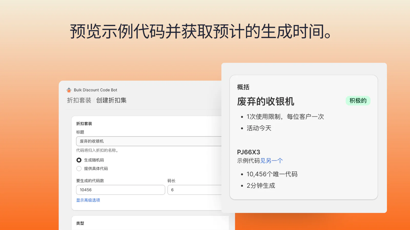
Task: Click the Bulk Discount Code Bot app name
Action: (96, 90)
